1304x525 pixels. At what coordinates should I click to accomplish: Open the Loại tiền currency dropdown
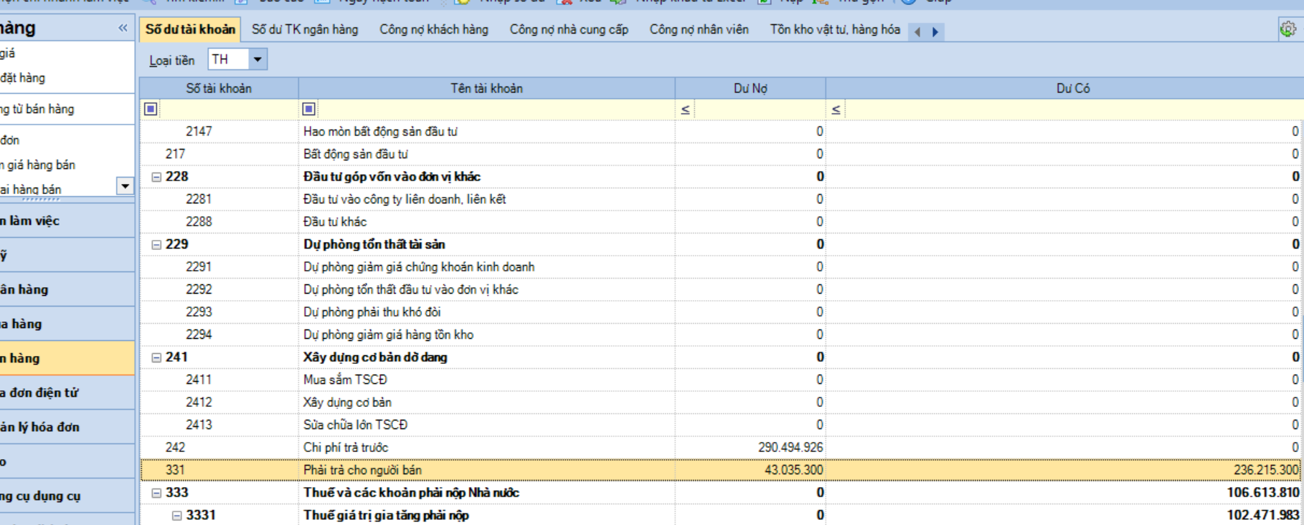click(x=258, y=59)
